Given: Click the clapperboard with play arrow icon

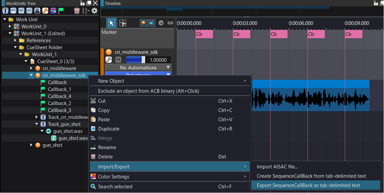Looking at the screenshot, I should click(21, 11).
